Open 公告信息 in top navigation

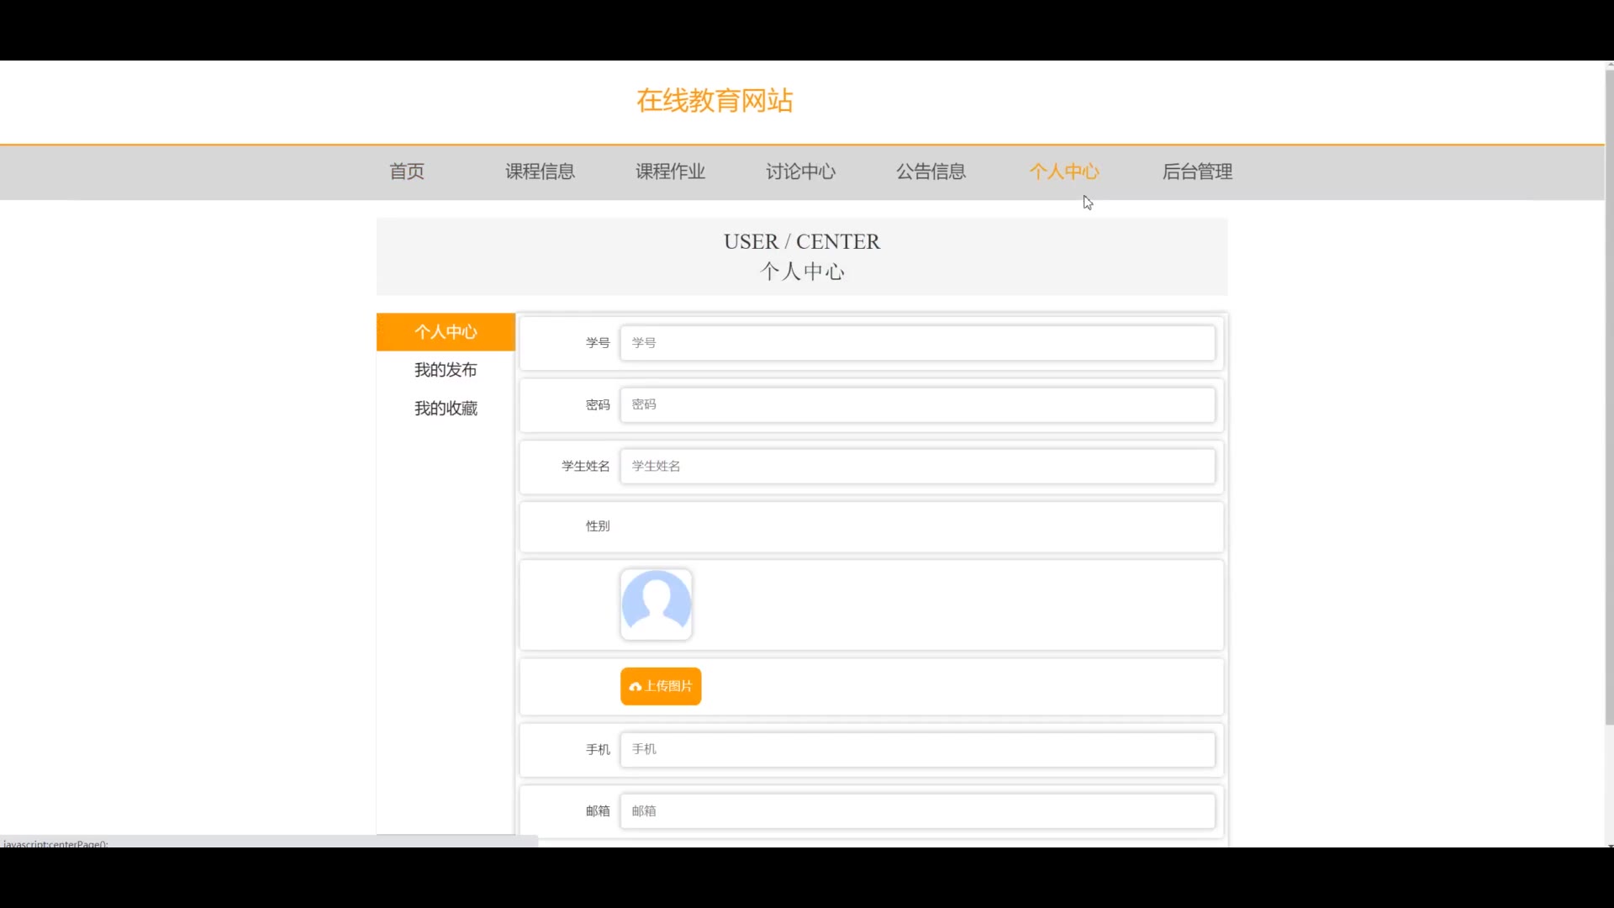pyautogui.click(x=931, y=172)
